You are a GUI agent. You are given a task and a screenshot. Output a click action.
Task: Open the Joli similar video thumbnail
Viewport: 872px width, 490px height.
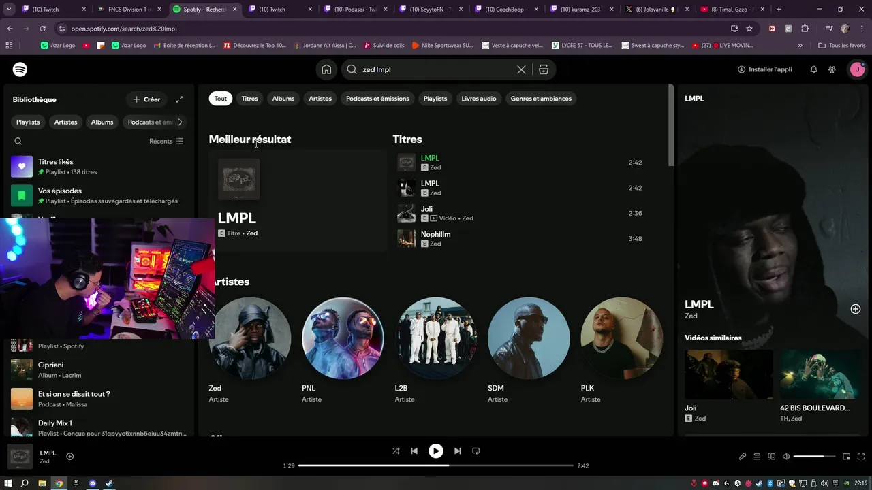point(729,374)
